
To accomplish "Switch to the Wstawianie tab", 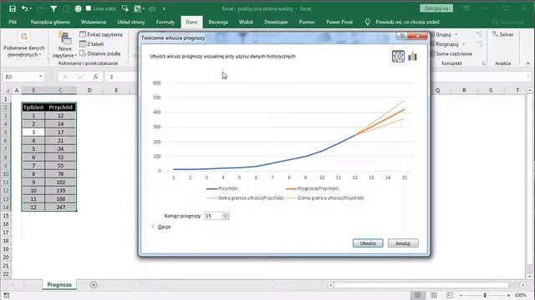I will coord(94,22).
